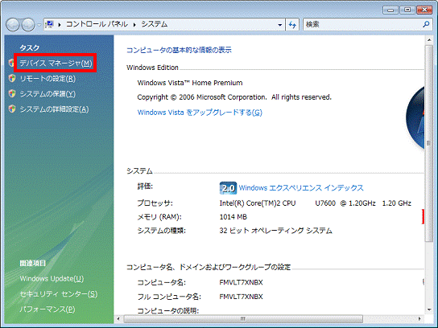The height and width of the screenshot is (328, 438).
Task: Click the shield icon beside システムの保護
Action: (12, 94)
